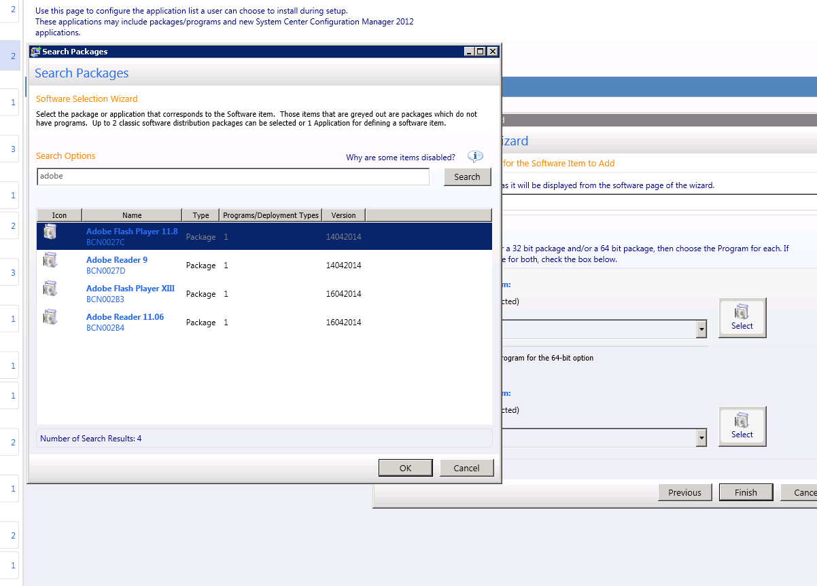Sort results by the Version column header
Screen dimensions: 817x586
coord(343,215)
